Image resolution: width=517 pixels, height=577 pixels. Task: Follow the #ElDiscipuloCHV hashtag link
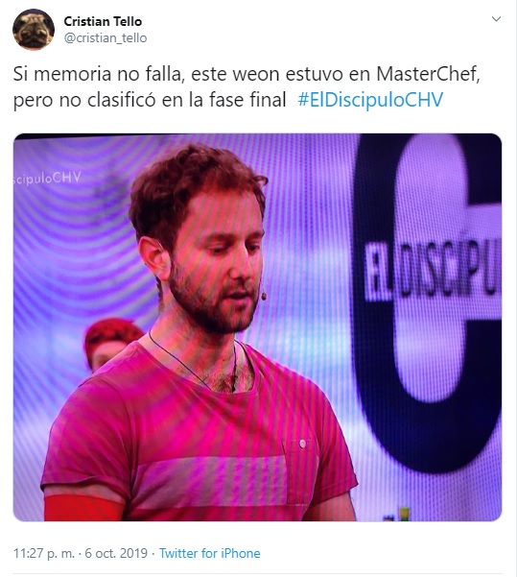[x=370, y=100]
